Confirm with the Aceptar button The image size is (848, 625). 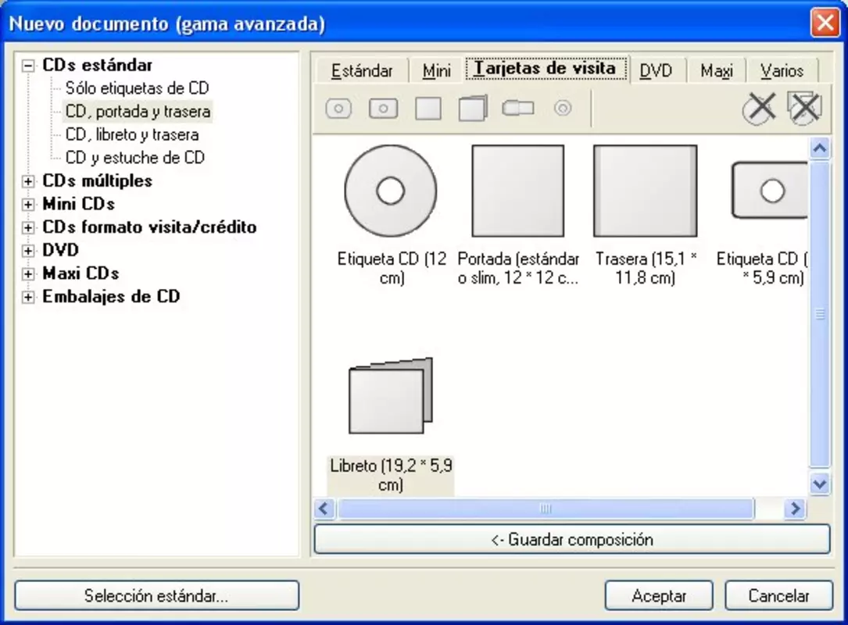[659, 596]
